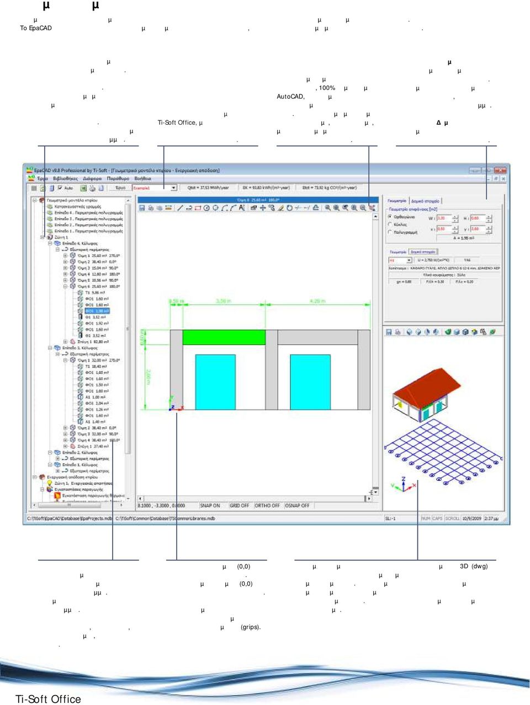The height and width of the screenshot is (705, 530).
Task: Select the line drawing tool
Action: click(180, 208)
